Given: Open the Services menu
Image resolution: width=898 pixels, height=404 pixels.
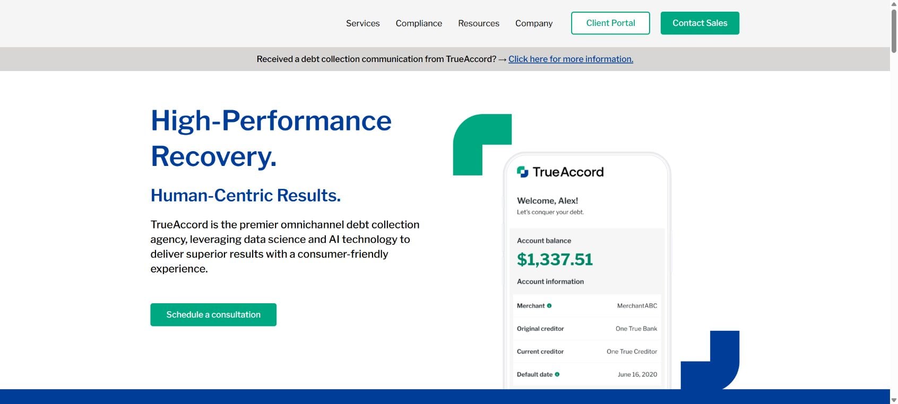Looking at the screenshot, I should point(362,23).
